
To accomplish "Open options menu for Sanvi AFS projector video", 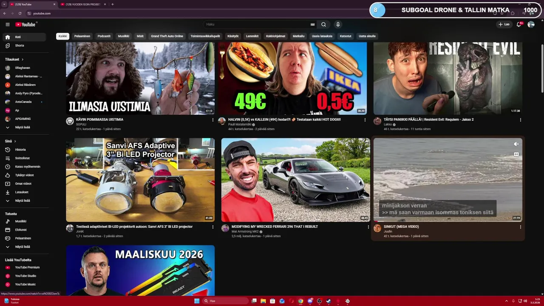I will 213,227.
